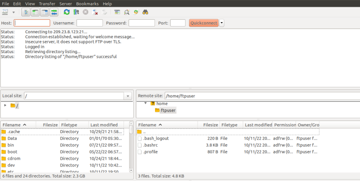Screen dimensions: 360x181
Task: Select the .cache local directory
Action: pos(62,132)
